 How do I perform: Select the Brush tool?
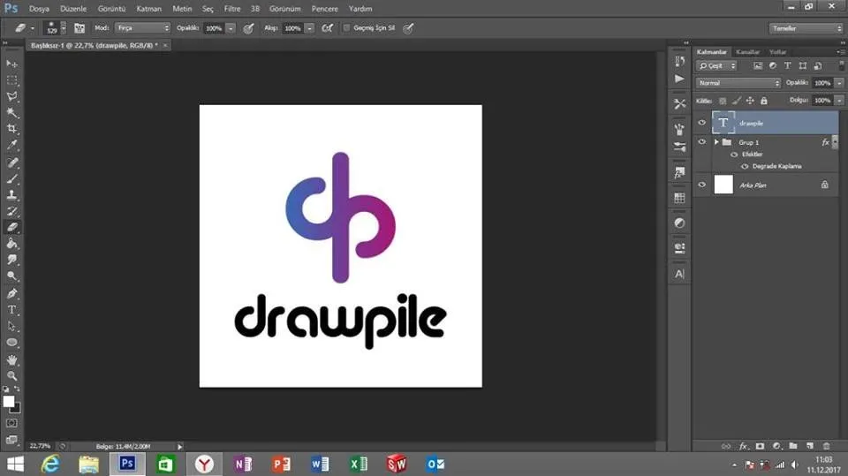tap(11, 178)
